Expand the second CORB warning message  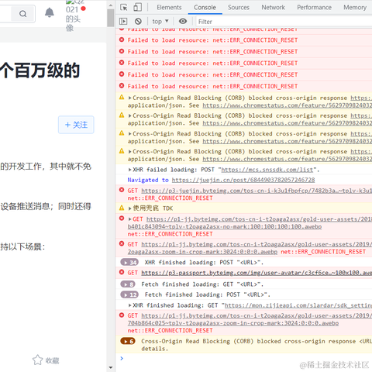coord(130,115)
